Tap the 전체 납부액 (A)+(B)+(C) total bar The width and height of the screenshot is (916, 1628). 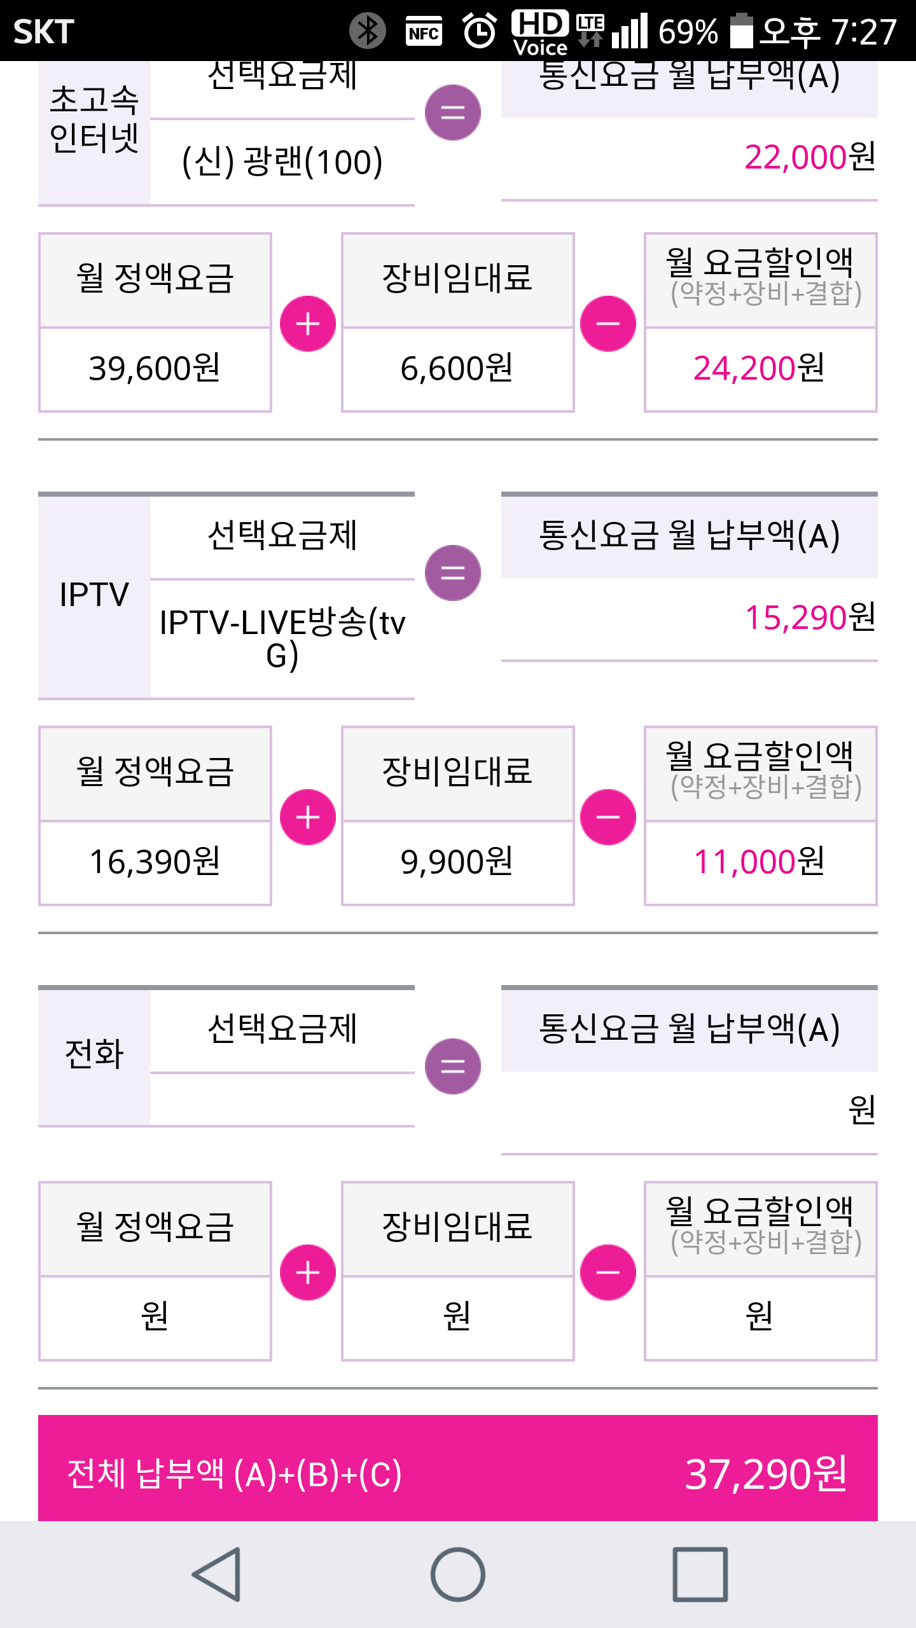click(x=458, y=1473)
